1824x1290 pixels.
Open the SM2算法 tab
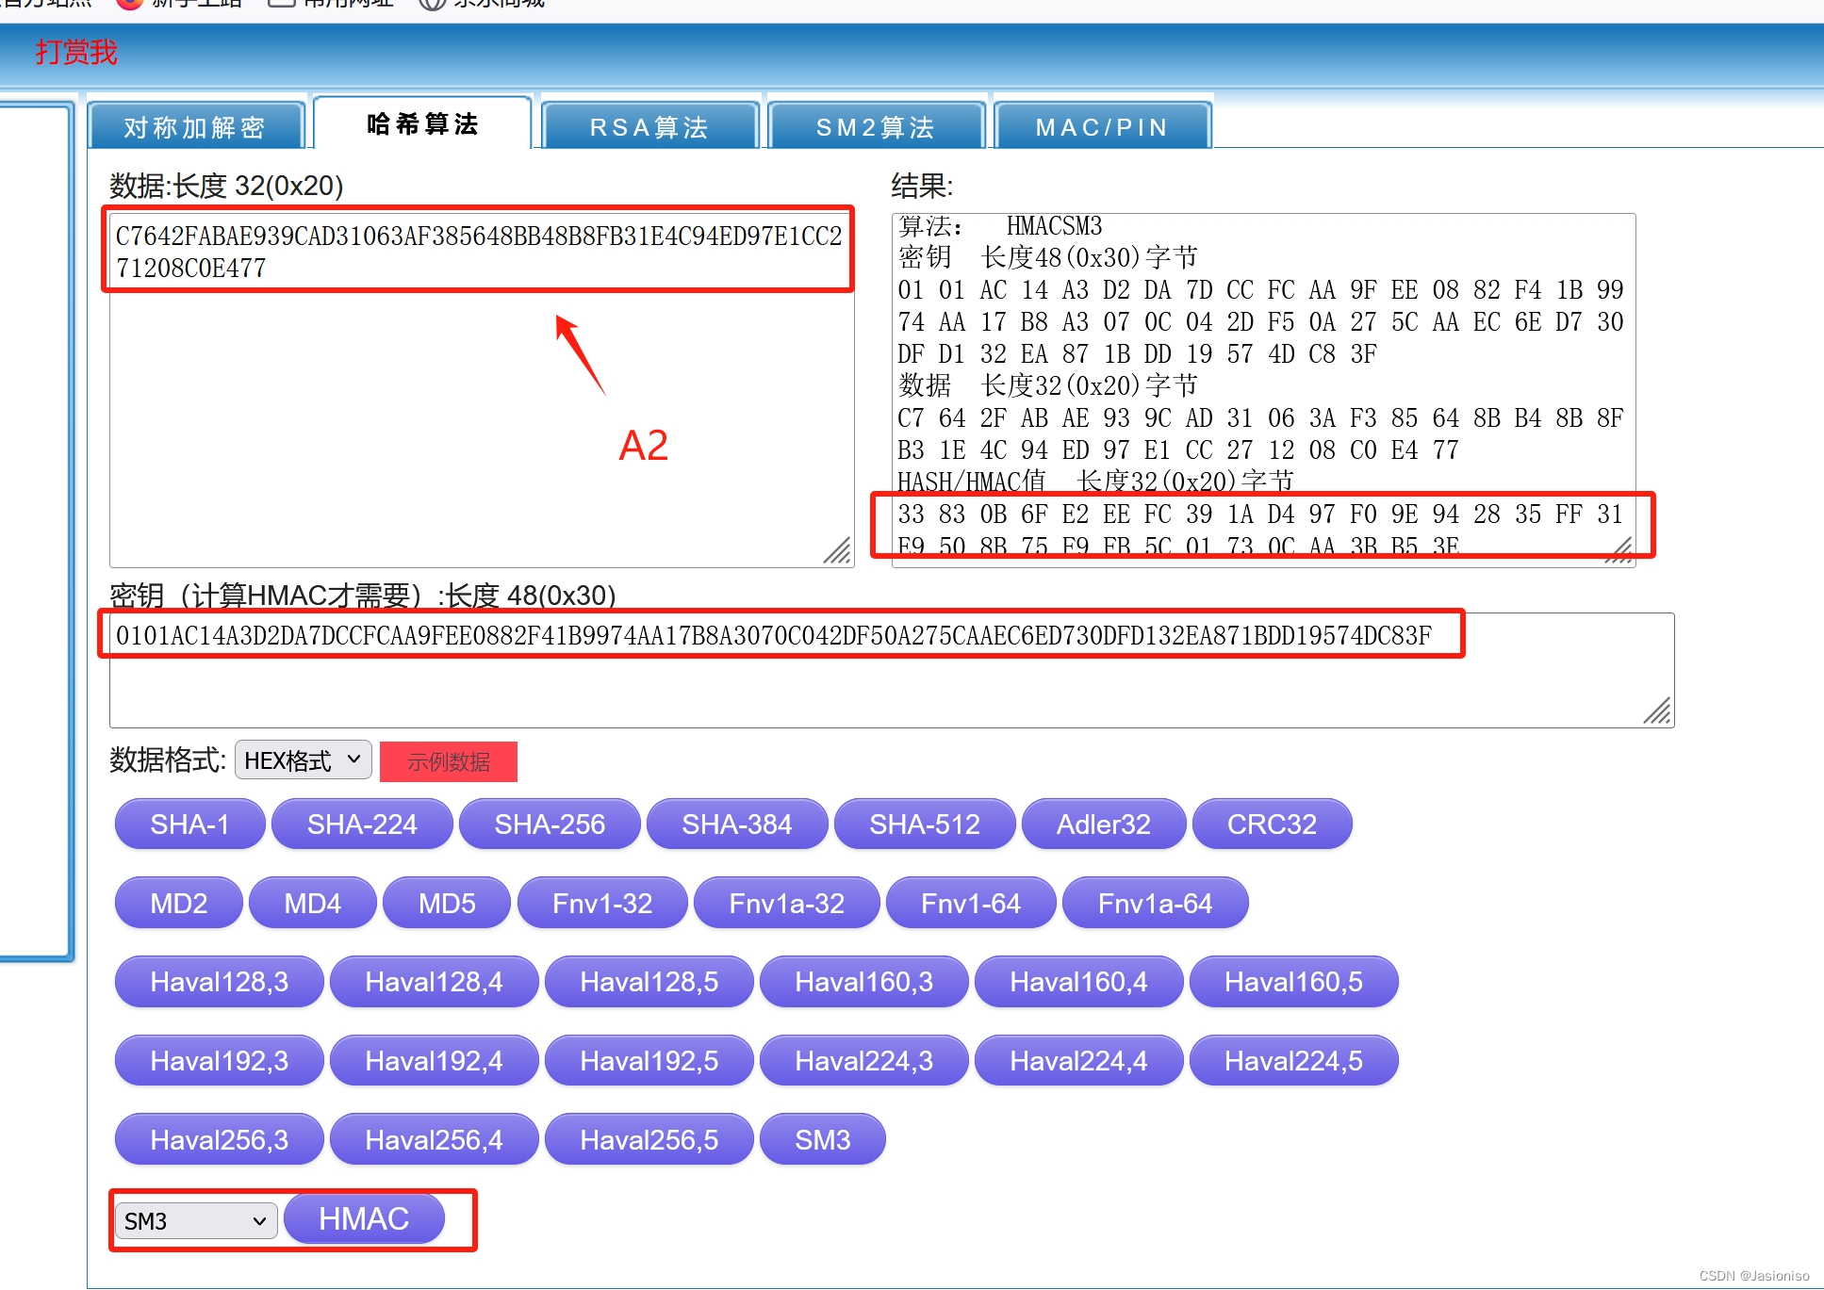pos(875,126)
